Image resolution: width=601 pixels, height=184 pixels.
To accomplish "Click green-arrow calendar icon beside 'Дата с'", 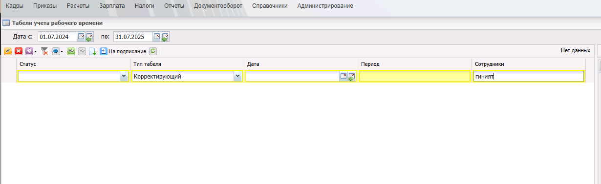I will coord(89,37).
